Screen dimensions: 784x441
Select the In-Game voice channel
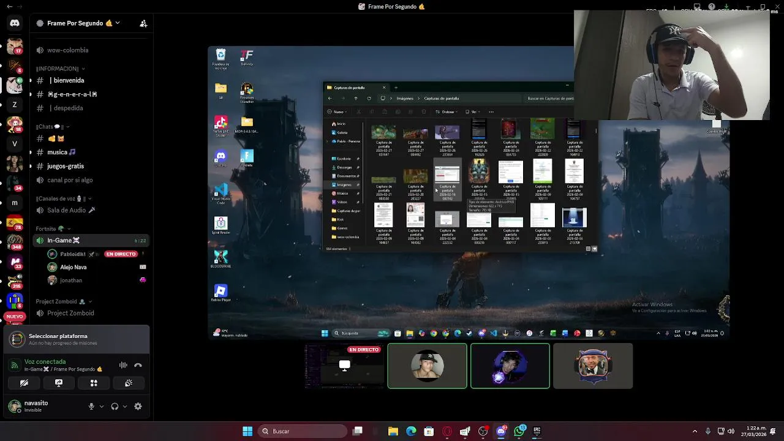point(91,240)
